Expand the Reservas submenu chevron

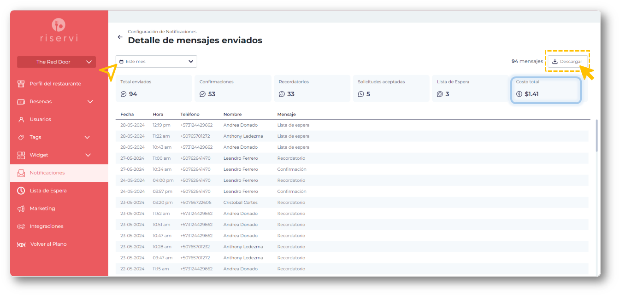(90, 102)
